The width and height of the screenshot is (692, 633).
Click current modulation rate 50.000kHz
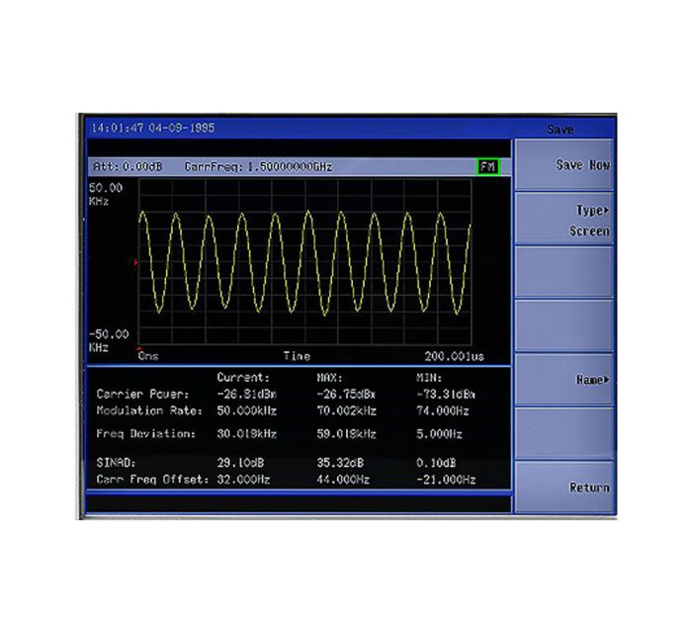click(247, 411)
